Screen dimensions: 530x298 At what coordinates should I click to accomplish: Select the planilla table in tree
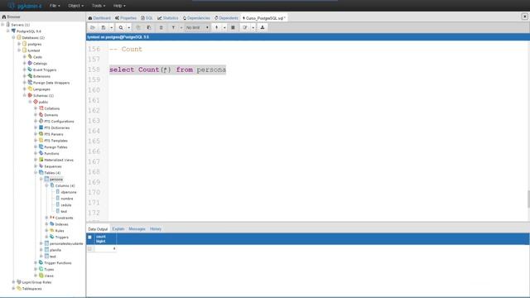pos(55,250)
